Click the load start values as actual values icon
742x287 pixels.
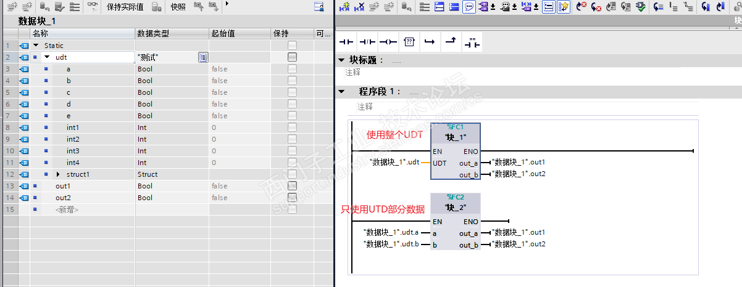[x=213, y=7]
